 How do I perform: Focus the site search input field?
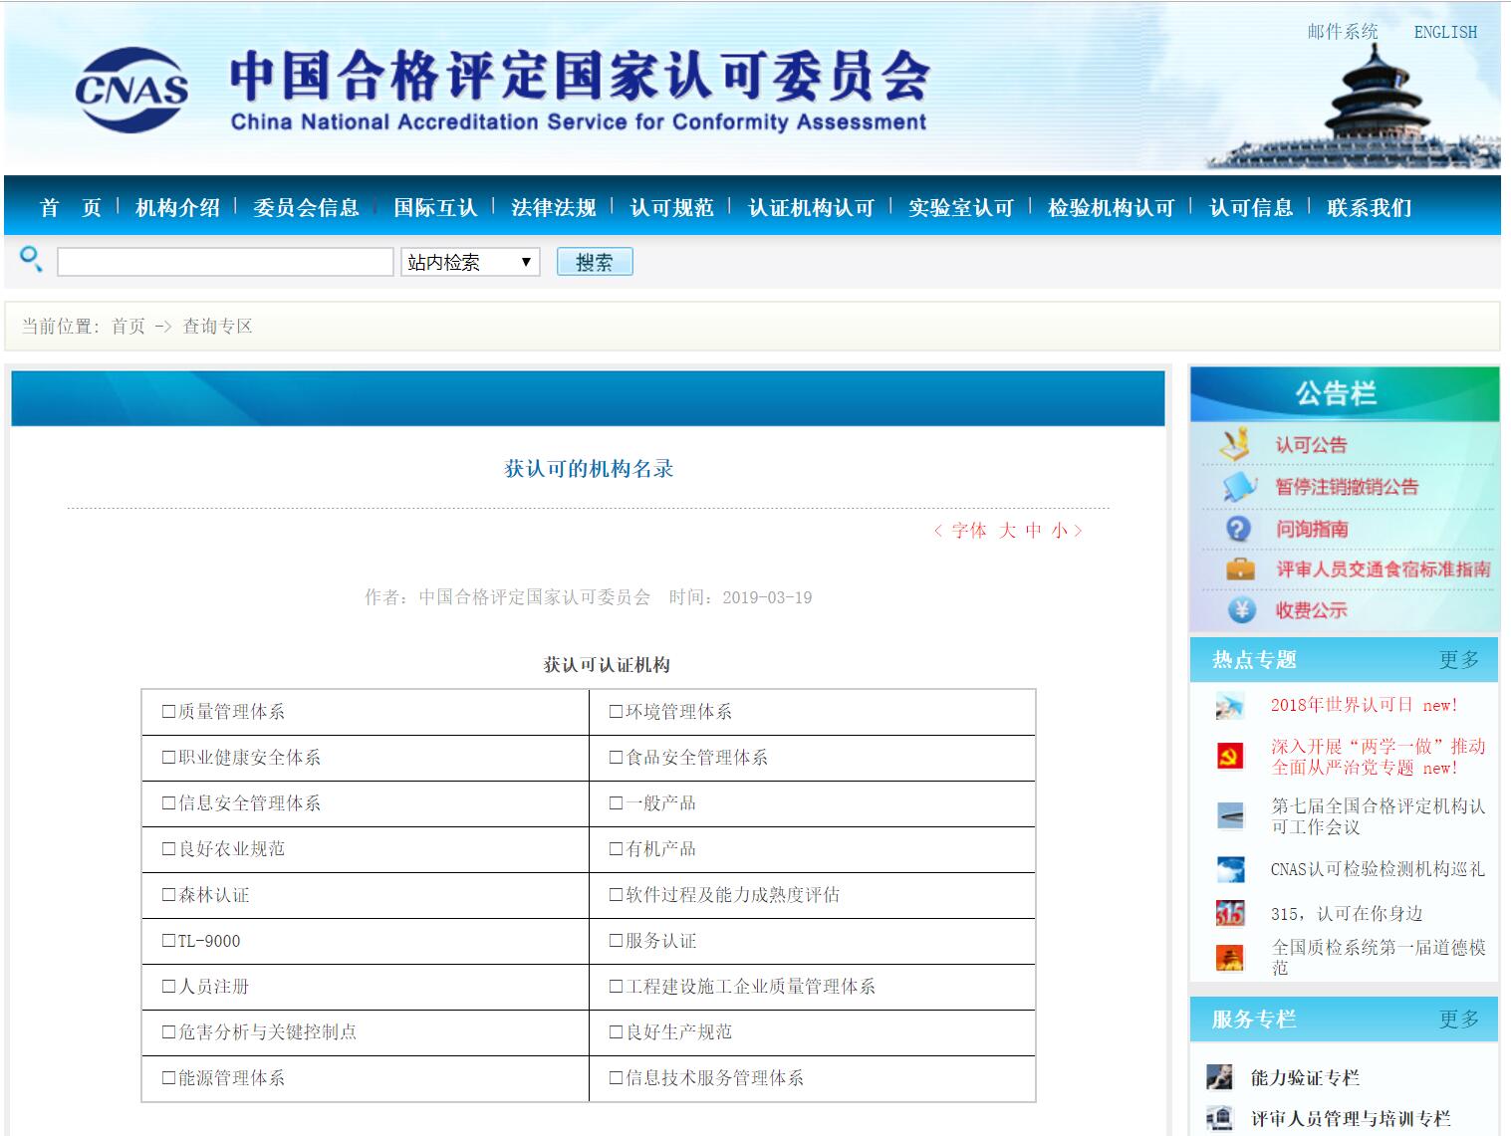coord(225,262)
